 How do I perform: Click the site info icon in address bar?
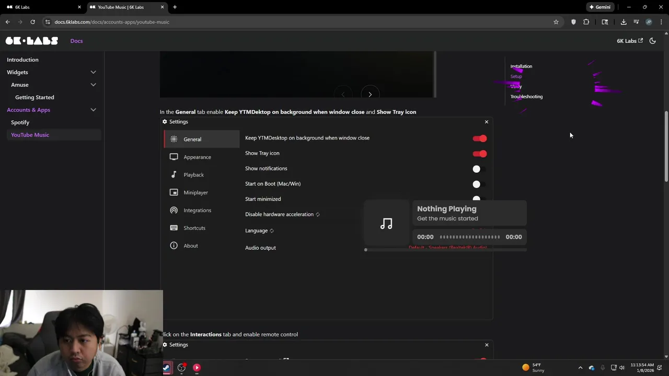[48, 22]
